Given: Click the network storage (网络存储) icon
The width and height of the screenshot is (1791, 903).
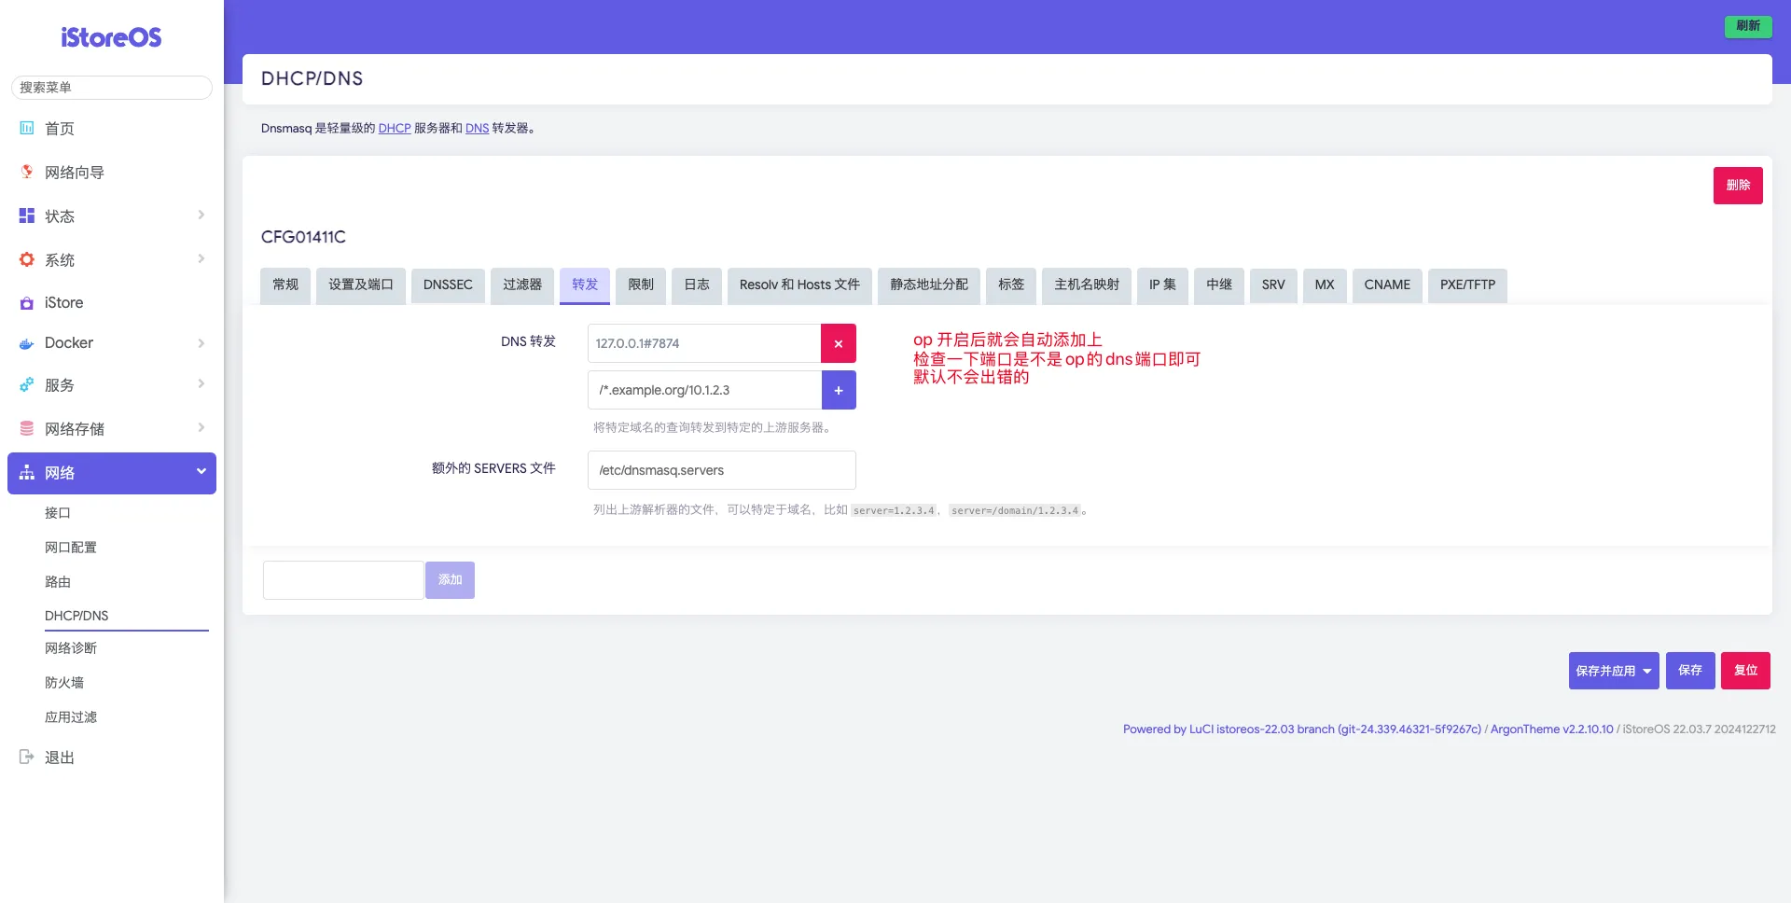Looking at the screenshot, I should pos(27,428).
